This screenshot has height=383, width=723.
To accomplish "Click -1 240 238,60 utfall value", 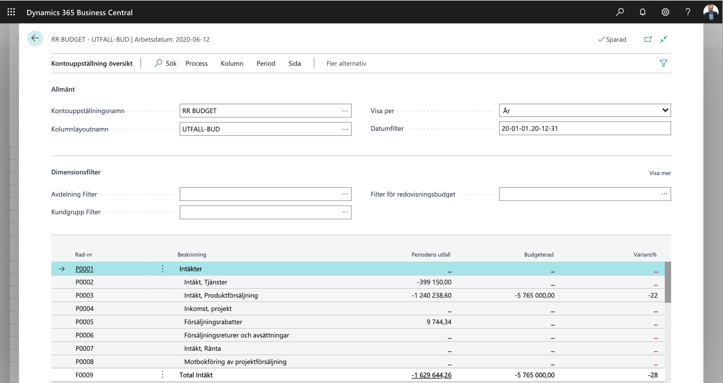I will [431, 295].
